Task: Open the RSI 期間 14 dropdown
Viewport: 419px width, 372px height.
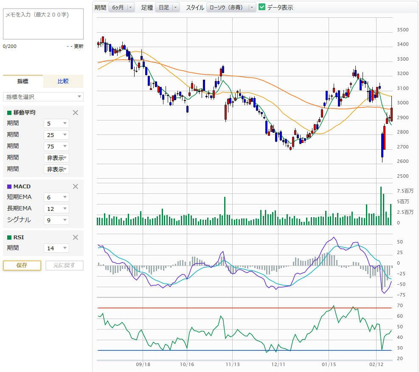Action: click(x=56, y=248)
